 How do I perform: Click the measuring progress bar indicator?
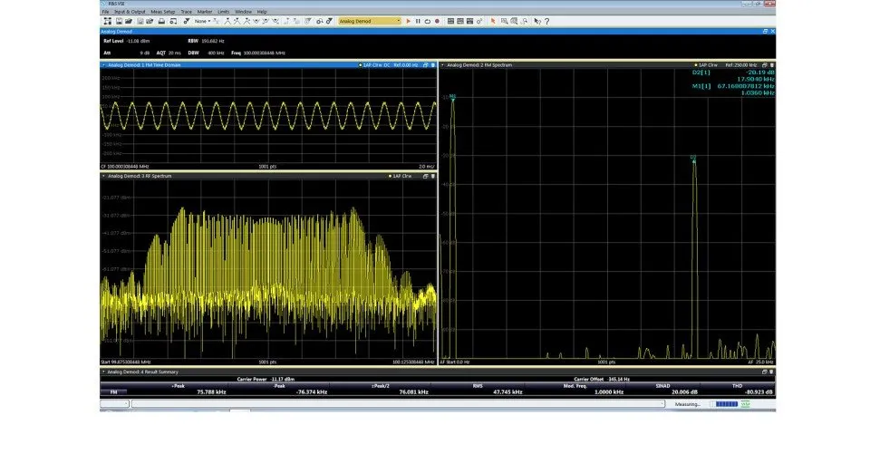[x=727, y=404]
